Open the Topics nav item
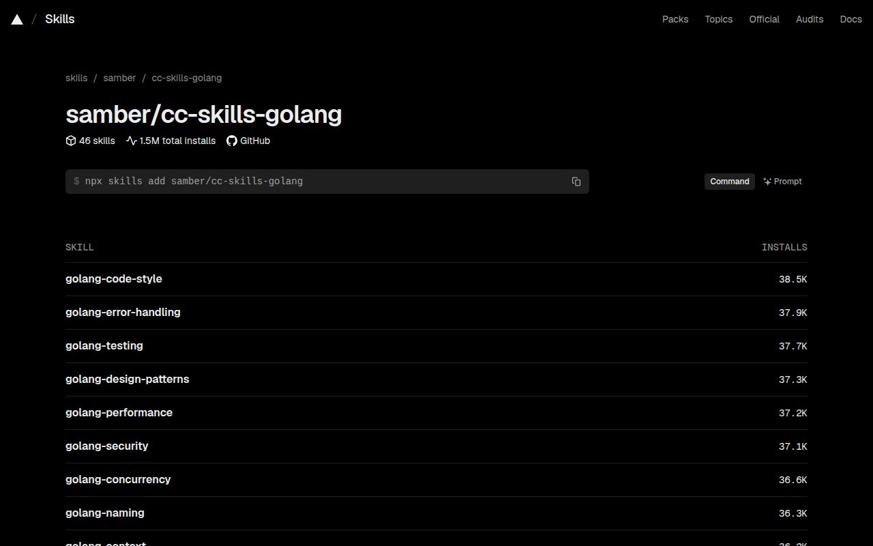Image resolution: width=873 pixels, height=546 pixels. (719, 19)
